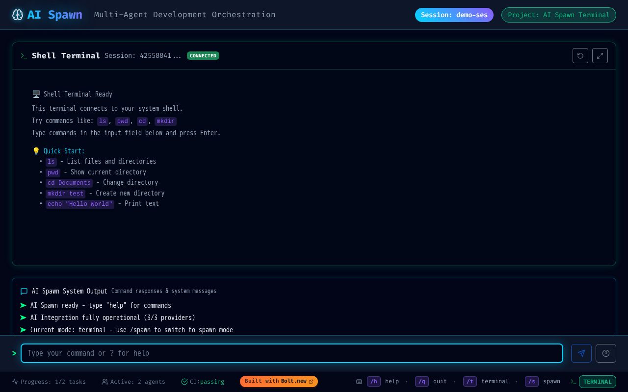628x392 pixels.
Task: Click the 'mkdir' chip in 'Try commands like' line
Action: (165, 121)
